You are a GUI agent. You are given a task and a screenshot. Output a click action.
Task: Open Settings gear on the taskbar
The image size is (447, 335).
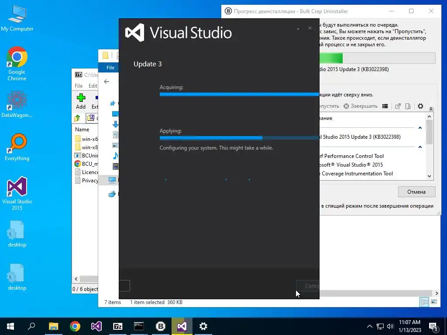[203, 326]
